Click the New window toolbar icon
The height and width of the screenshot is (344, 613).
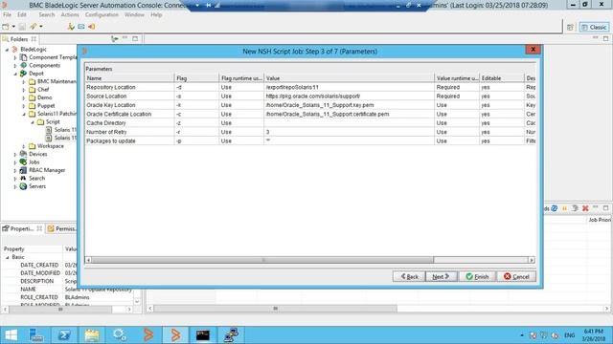(x=6, y=27)
